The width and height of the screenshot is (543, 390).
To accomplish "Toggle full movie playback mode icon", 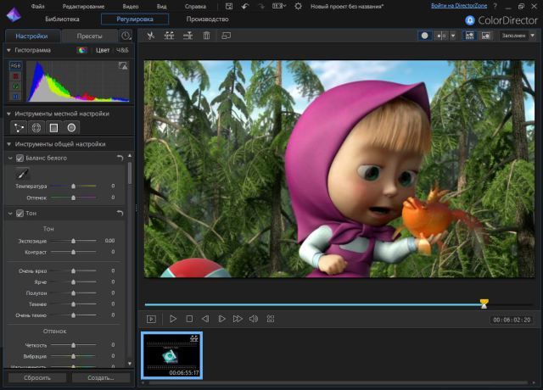I will point(151,319).
